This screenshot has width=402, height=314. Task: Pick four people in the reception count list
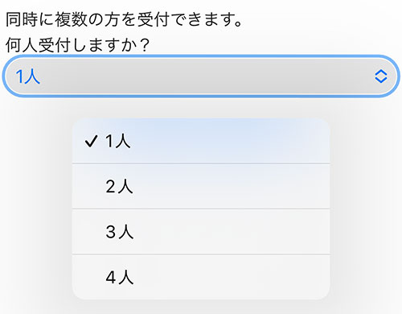tap(201, 277)
